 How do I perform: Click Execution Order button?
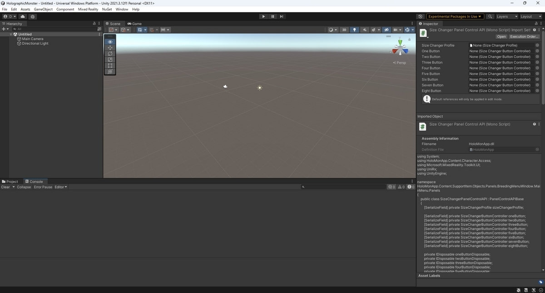tap(524, 37)
